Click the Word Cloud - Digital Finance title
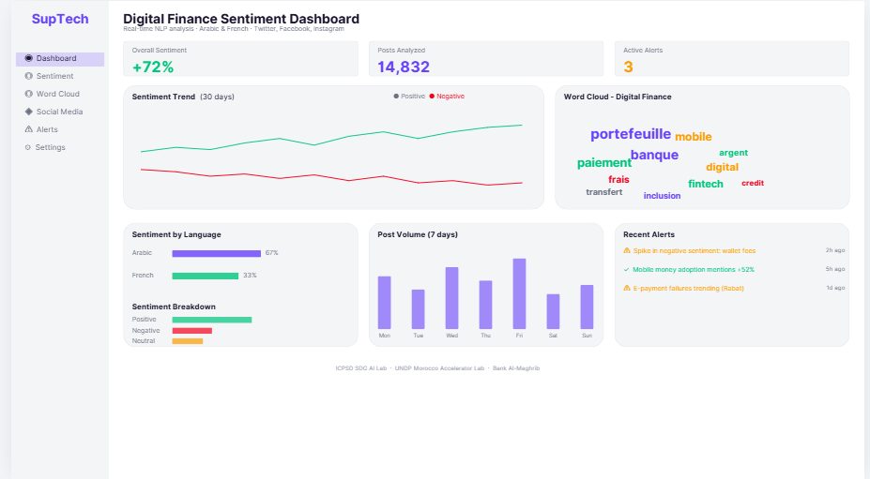 [x=618, y=97]
